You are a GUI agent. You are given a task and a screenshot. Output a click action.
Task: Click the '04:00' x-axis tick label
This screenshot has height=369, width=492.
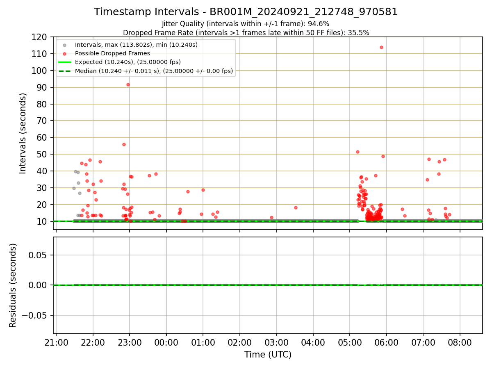tap(313, 342)
